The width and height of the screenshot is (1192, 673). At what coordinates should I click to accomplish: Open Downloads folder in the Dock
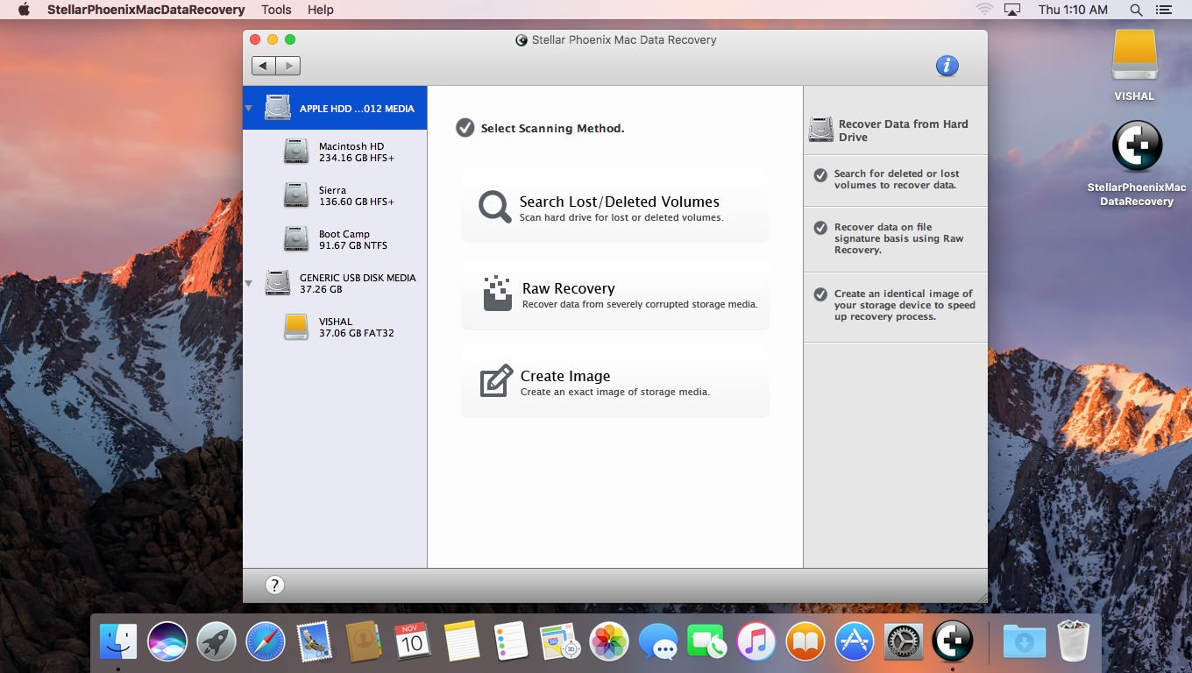[x=1024, y=641]
